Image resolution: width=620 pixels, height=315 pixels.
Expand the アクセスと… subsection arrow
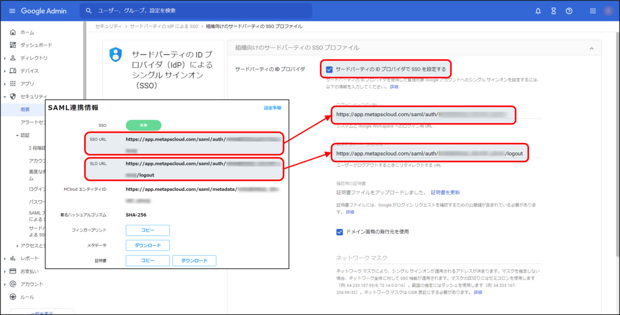pos(17,245)
